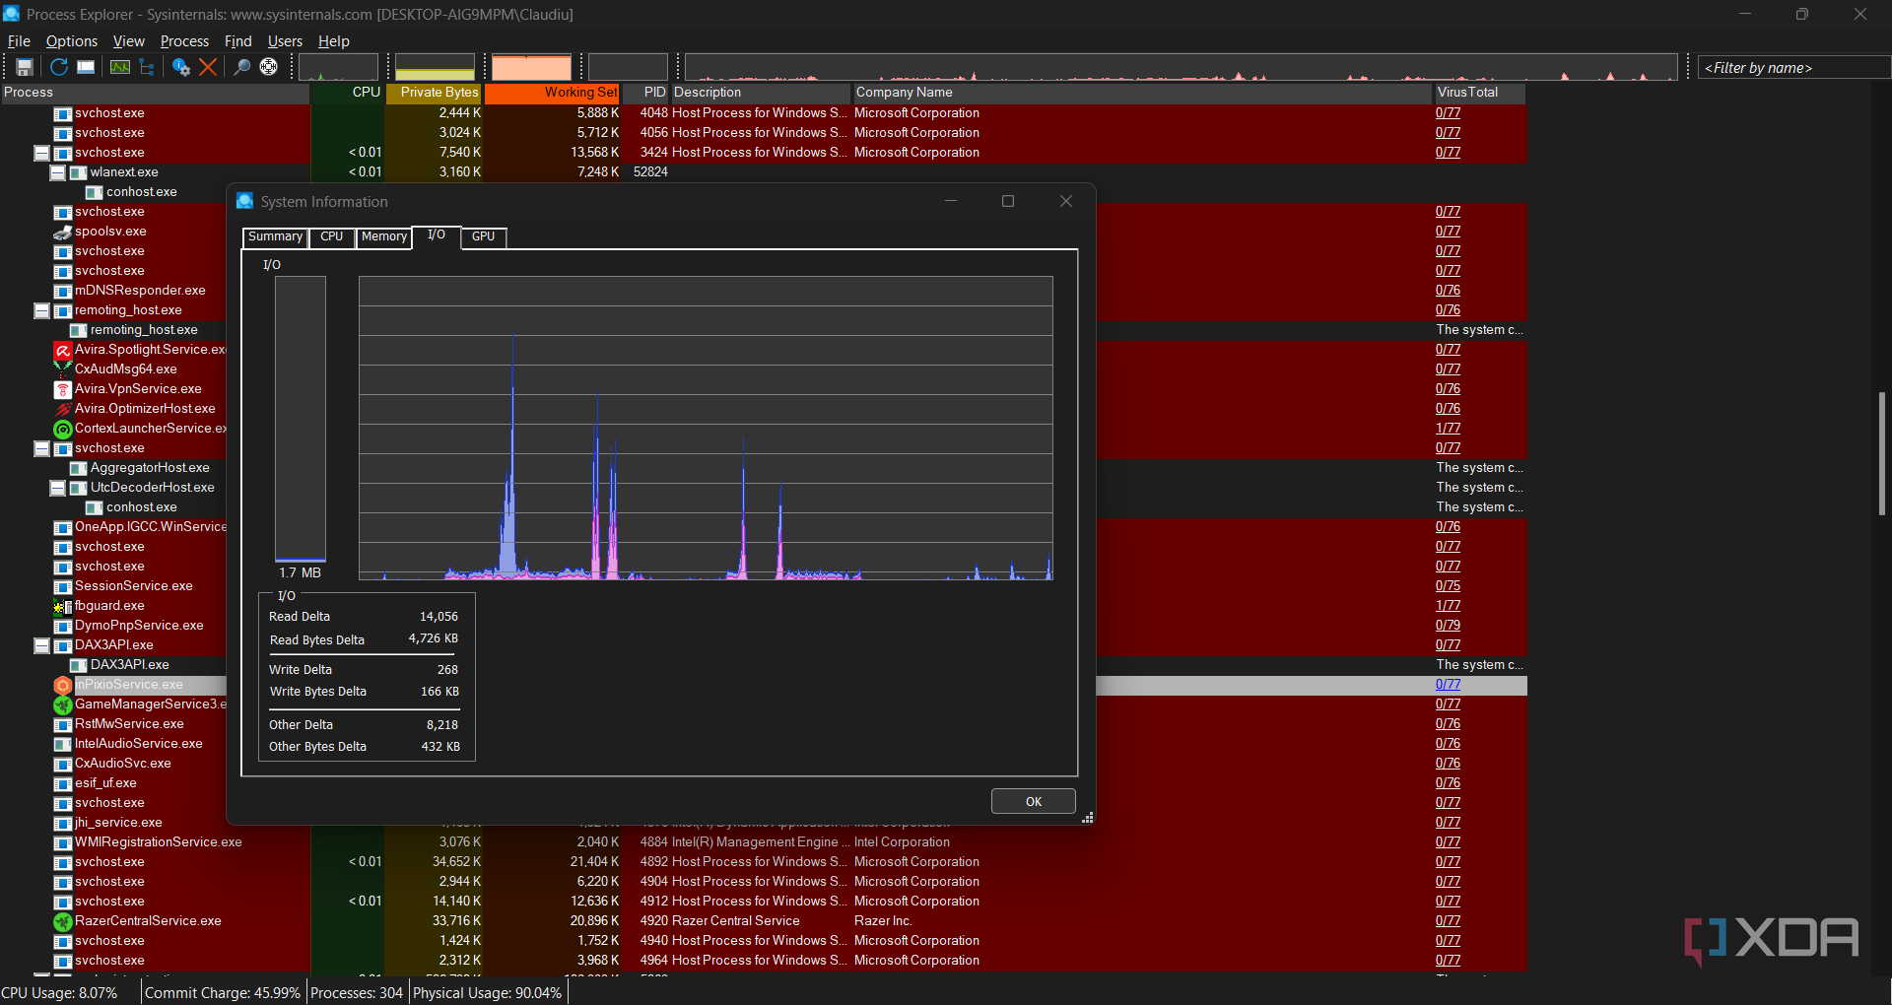Image resolution: width=1892 pixels, height=1005 pixels.
Task: Click the Process Explorer title bar icon
Action: [x=12, y=14]
